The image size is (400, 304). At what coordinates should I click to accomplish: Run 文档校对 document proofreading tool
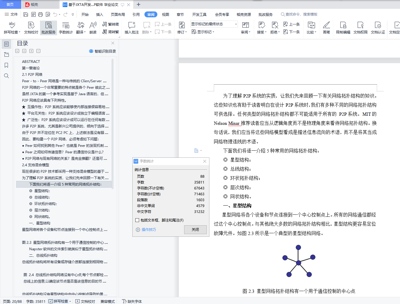click(x=31, y=28)
